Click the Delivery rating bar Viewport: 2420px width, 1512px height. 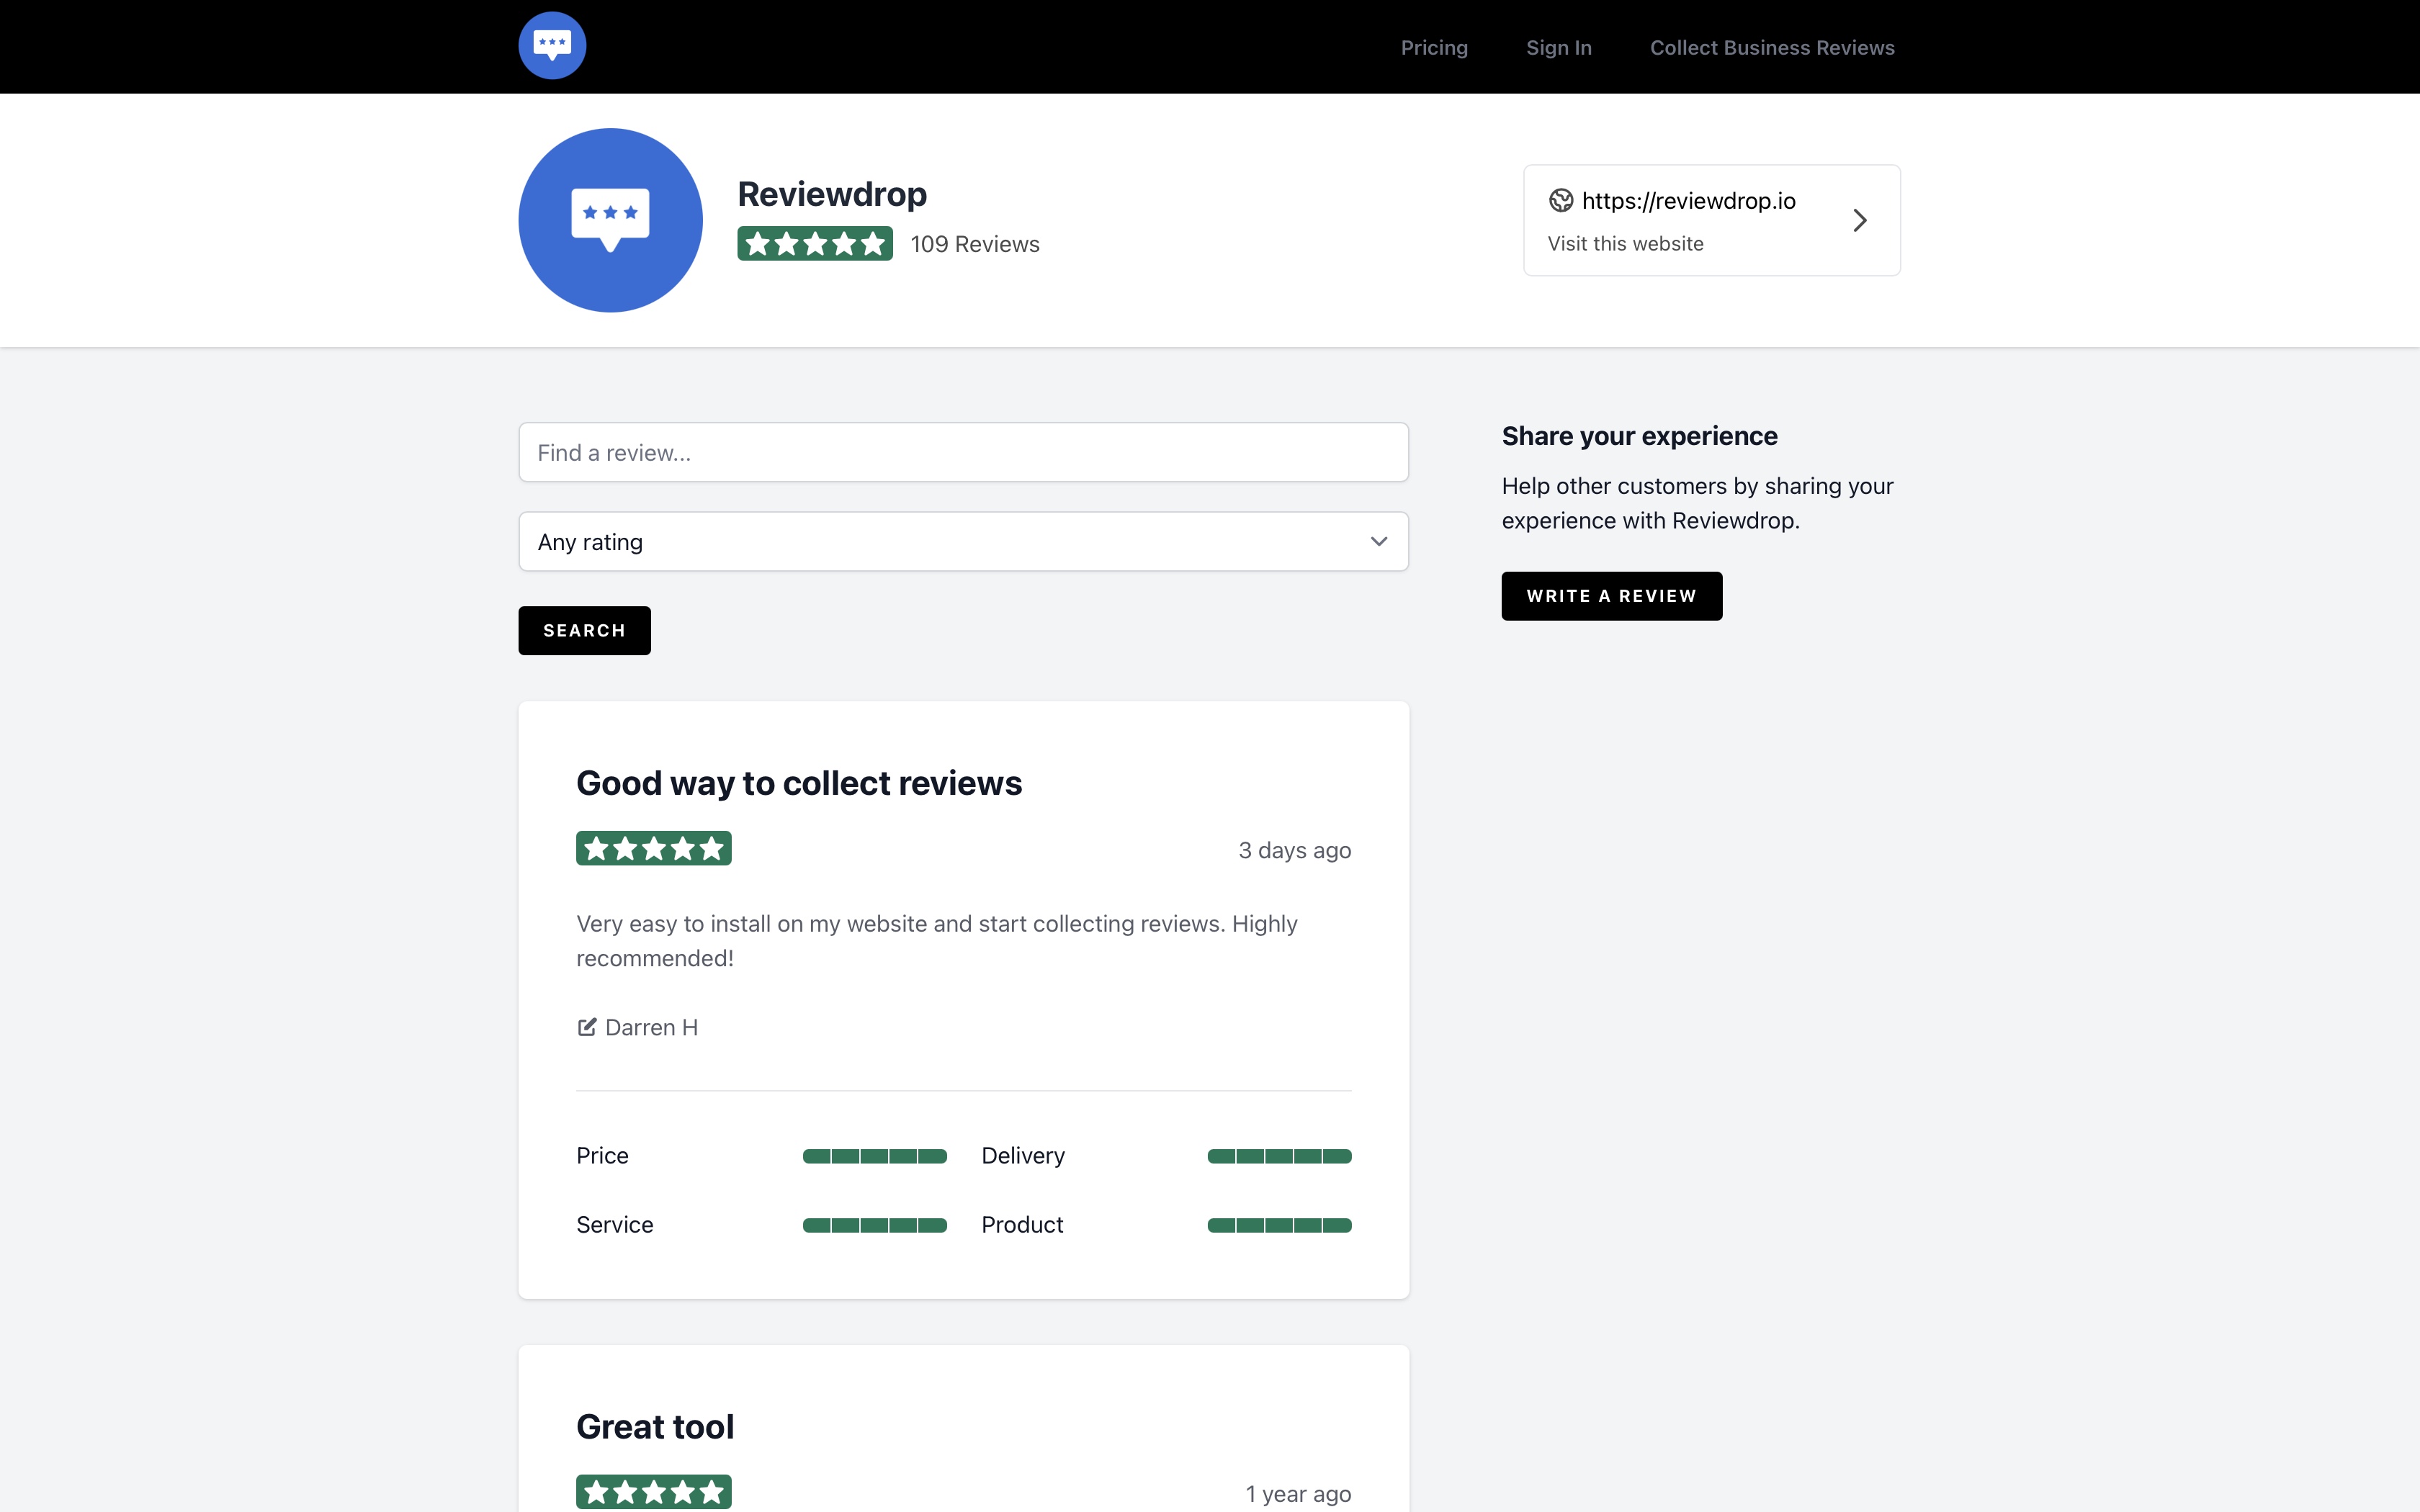tap(1279, 1156)
